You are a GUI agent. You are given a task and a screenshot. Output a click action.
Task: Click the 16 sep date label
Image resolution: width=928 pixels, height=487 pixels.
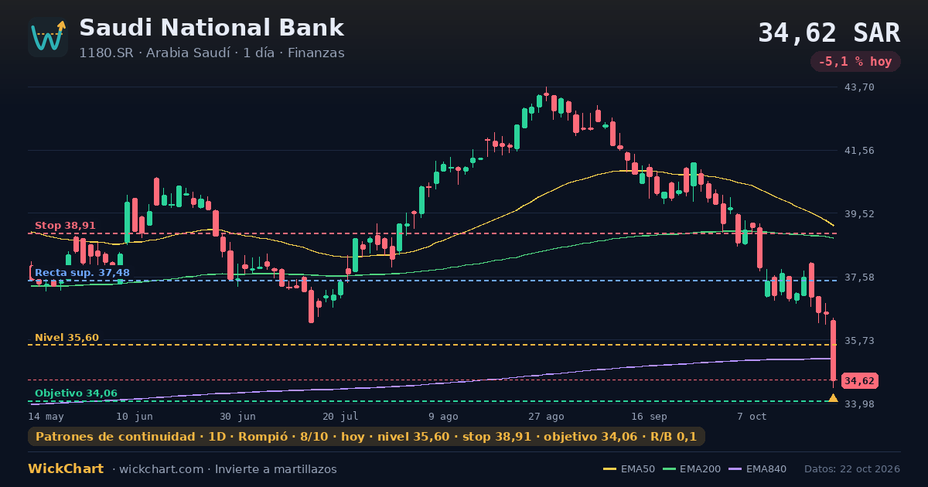649,416
